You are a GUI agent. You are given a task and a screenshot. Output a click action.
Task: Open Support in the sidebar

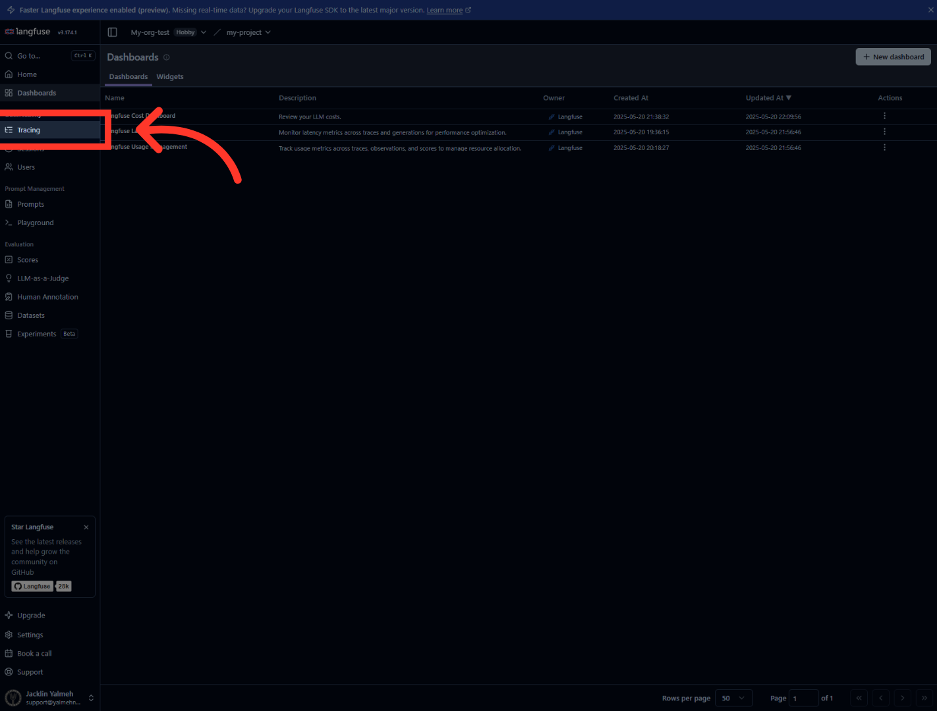coord(50,672)
